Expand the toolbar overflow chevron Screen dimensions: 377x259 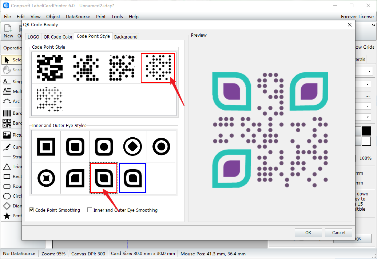(x=373, y=25)
